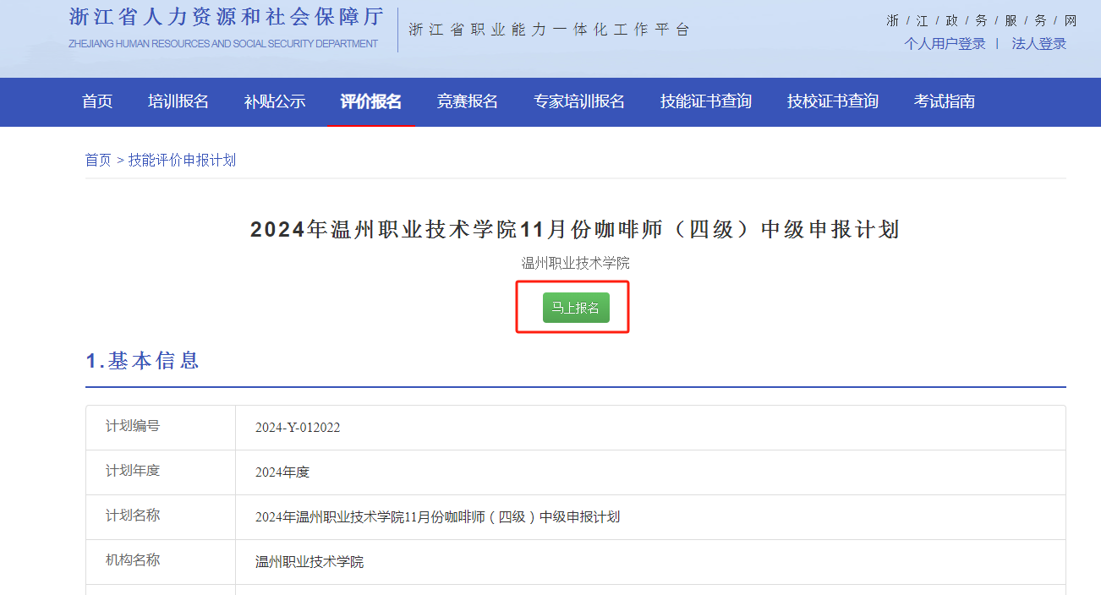This screenshot has height=595, width=1101.
Task: Click the green 马上报名 button
Action: click(x=575, y=308)
